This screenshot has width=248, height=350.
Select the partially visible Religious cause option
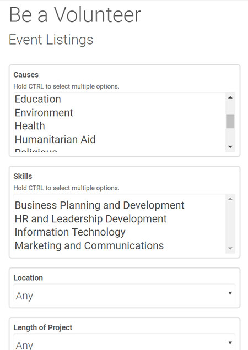point(120,150)
